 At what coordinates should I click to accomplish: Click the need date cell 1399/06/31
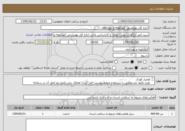[x=19, y=114]
